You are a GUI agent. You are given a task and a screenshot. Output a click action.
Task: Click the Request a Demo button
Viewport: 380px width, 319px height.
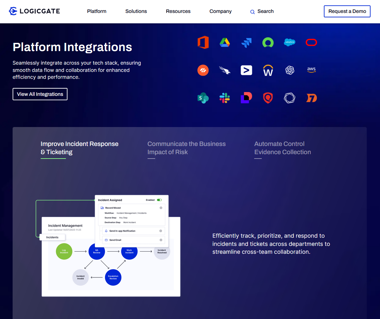point(347,11)
